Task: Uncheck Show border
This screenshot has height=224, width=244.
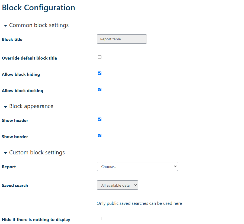Action: (x=99, y=135)
